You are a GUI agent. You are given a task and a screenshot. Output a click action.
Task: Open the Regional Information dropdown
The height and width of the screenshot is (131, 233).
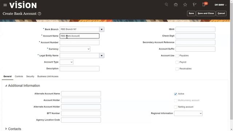click(188, 113)
